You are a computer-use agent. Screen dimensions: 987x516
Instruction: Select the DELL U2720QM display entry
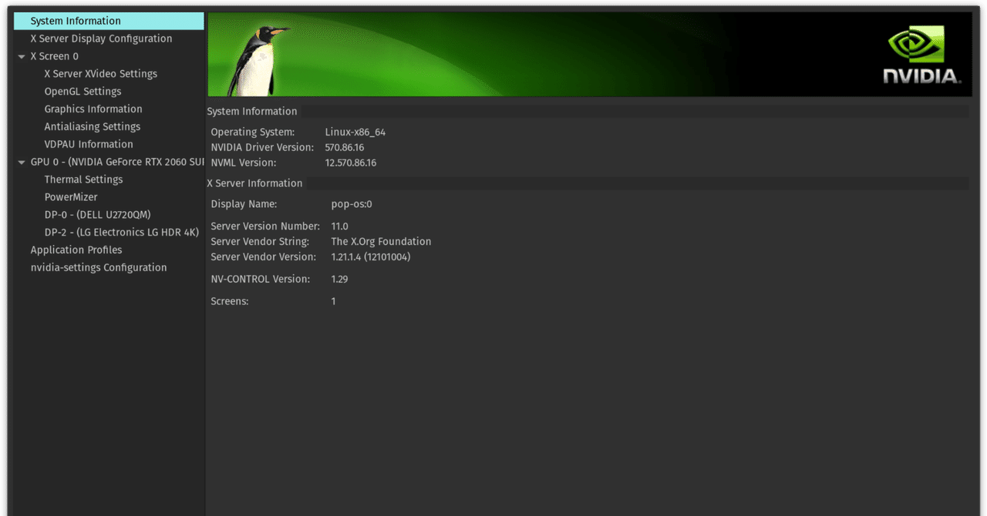[97, 214]
